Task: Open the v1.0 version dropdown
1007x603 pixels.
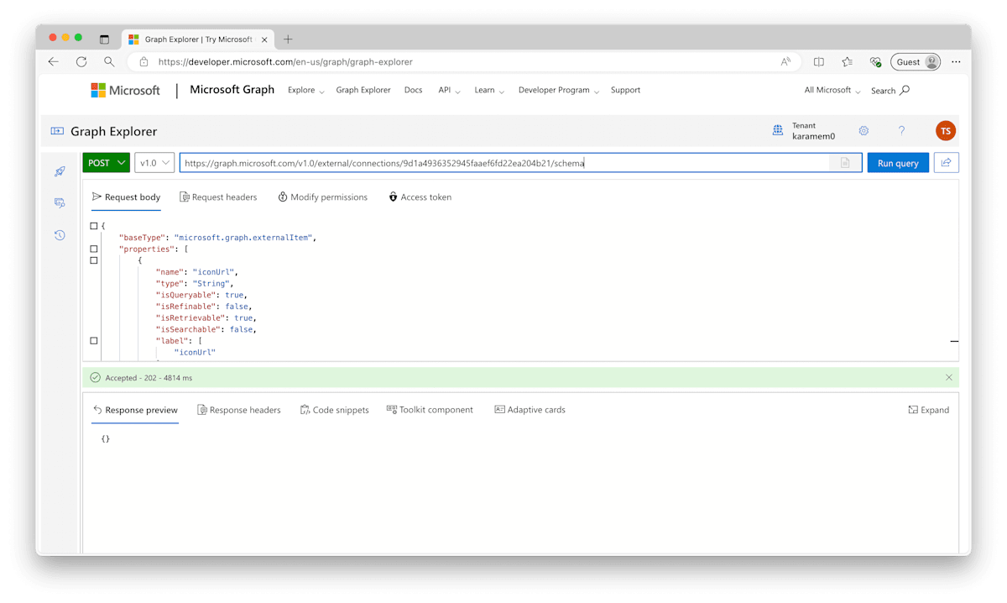Action: (x=154, y=163)
